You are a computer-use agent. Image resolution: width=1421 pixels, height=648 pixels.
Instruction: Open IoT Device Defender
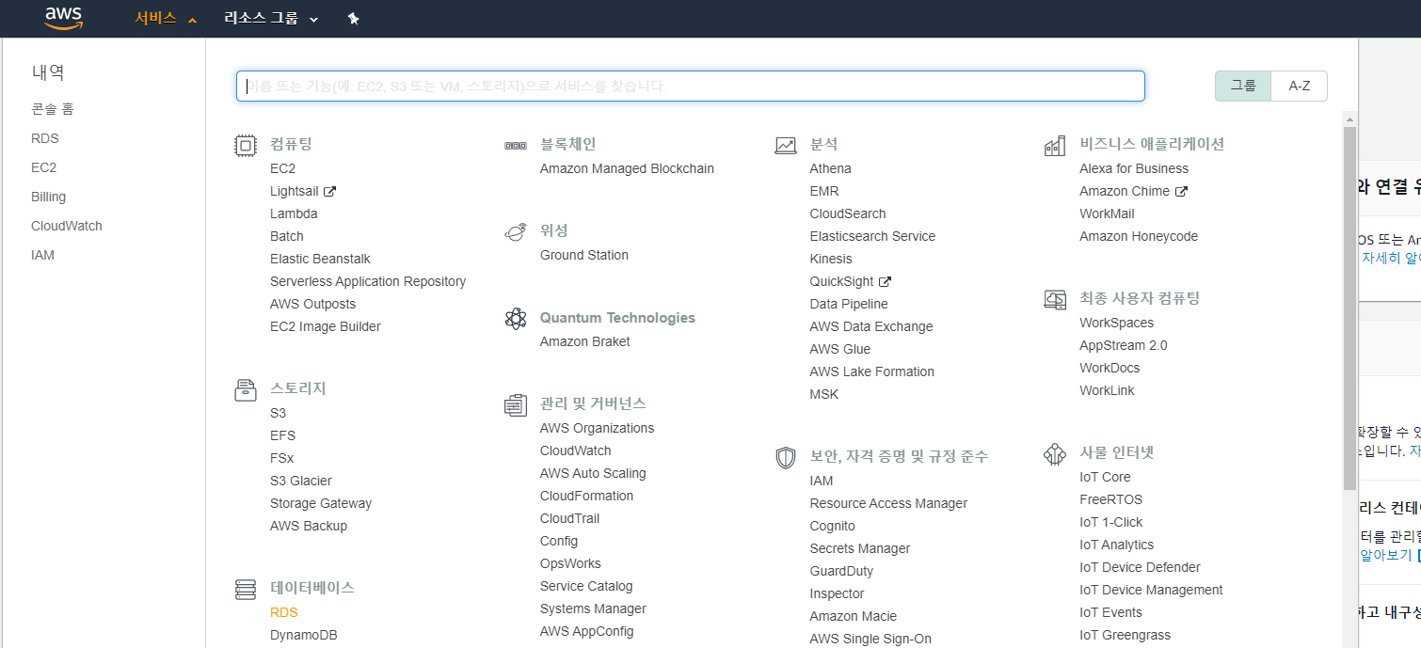pos(1141,567)
